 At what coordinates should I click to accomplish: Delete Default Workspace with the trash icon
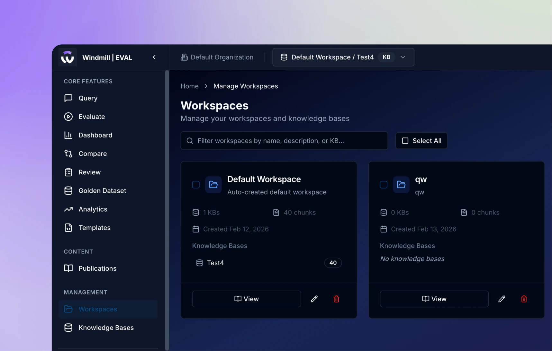336,299
